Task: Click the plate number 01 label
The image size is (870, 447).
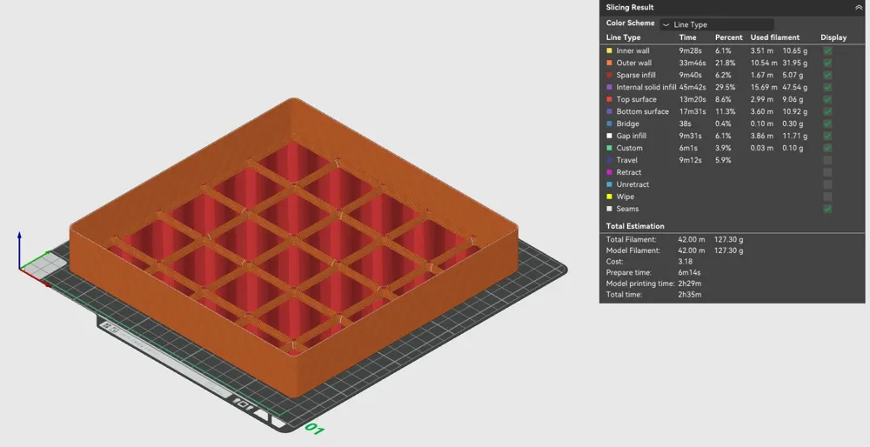Action: click(x=315, y=429)
